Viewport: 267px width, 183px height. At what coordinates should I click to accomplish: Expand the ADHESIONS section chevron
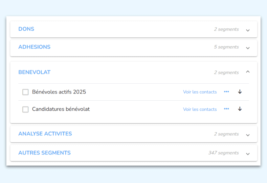pyautogui.click(x=248, y=48)
